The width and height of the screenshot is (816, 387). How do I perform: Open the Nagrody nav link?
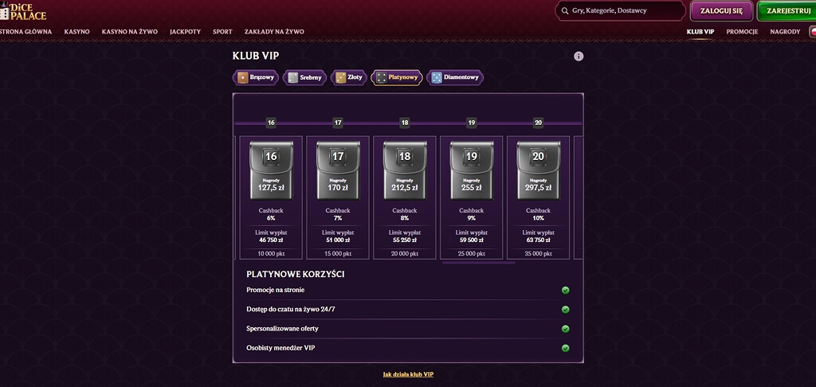pyautogui.click(x=785, y=32)
